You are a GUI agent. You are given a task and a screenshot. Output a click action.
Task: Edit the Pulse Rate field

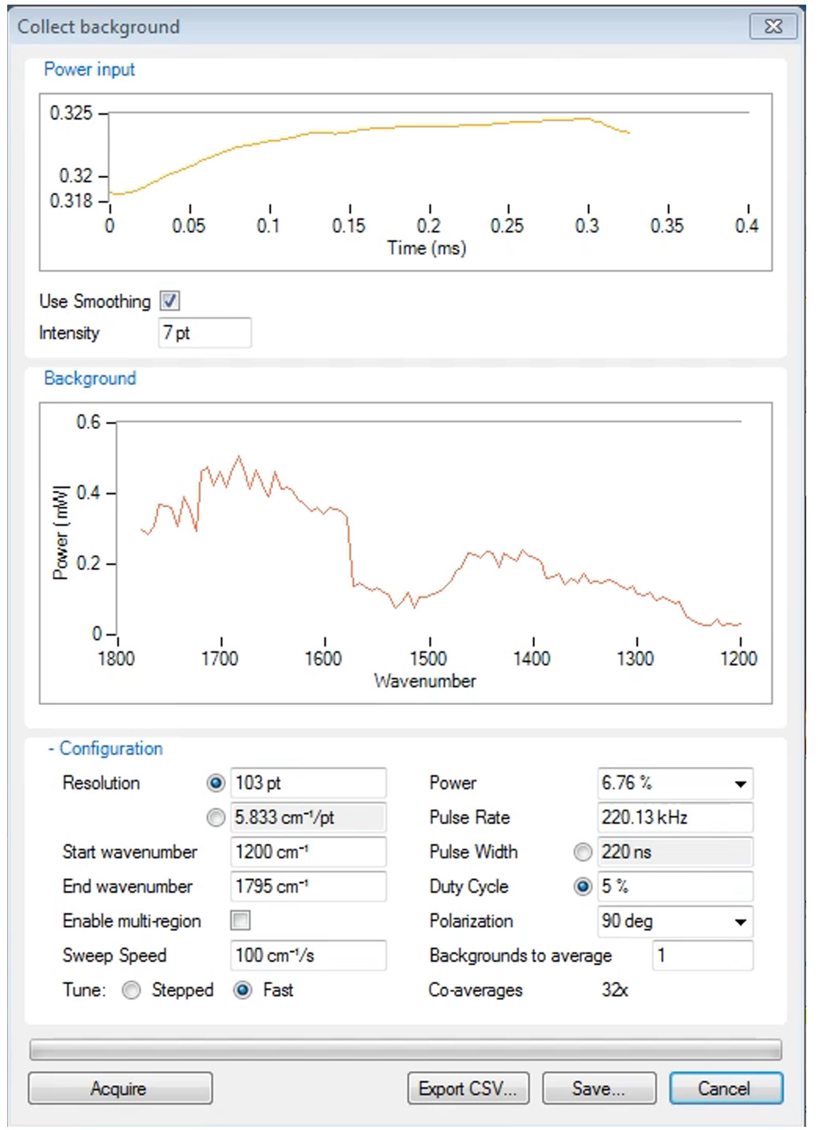click(676, 818)
